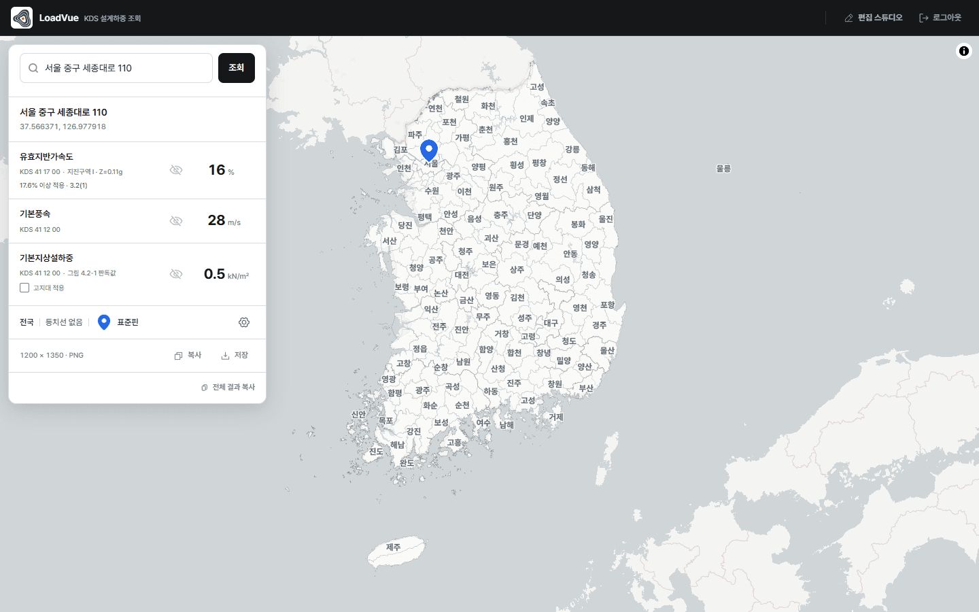Click the 강릉 label on the map
The height and width of the screenshot is (612, 979).
tap(572, 150)
